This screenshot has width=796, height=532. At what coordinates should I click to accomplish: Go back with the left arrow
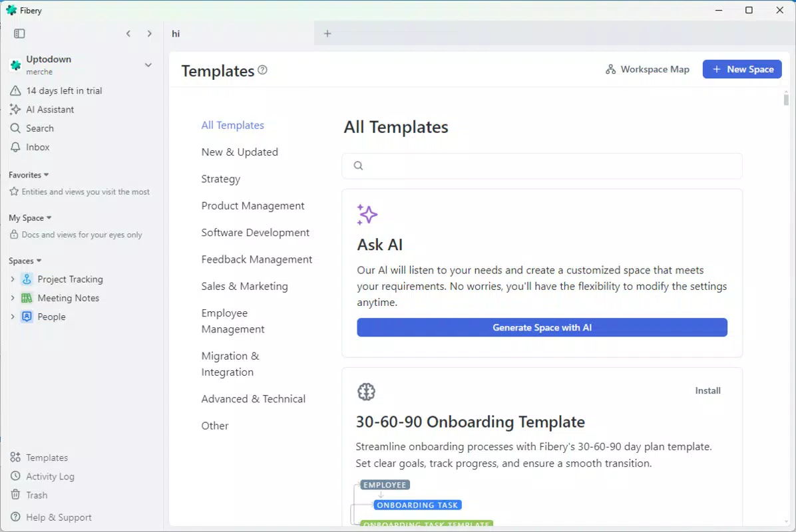(128, 33)
